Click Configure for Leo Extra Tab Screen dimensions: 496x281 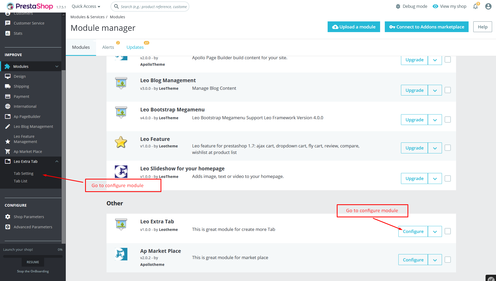[x=413, y=231]
